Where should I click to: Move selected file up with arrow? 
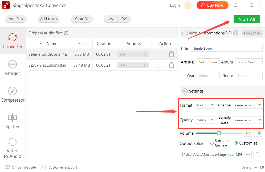[x=111, y=19]
